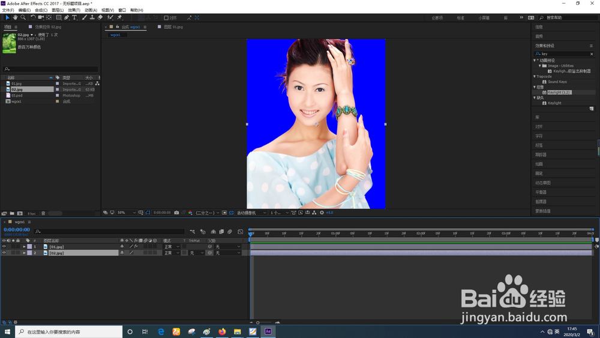Open TrkMat dropdown for layer 02.jpg
Viewport: 600px width, 338px height.
pos(197,253)
